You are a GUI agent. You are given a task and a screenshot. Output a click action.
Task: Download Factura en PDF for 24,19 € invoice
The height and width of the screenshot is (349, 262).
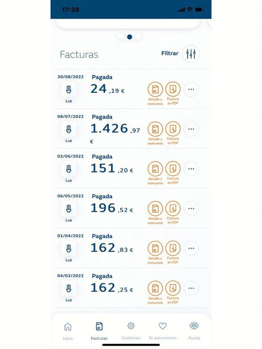tap(173, 89)
